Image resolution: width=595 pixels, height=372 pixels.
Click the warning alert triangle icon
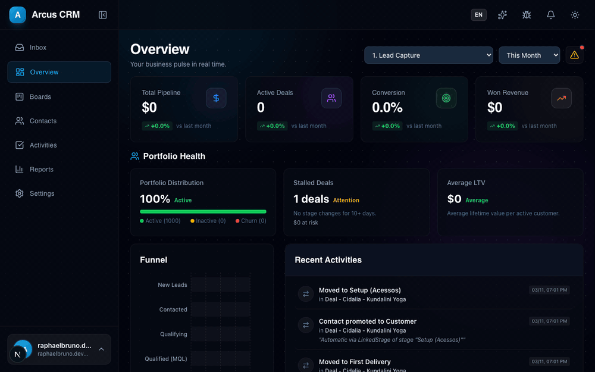pyautogui.click(x=574, y=55)
